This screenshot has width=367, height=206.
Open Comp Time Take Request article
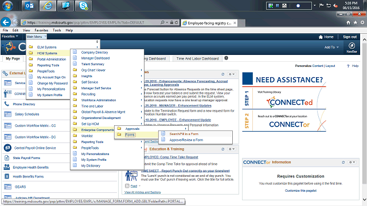pos(171,157)
